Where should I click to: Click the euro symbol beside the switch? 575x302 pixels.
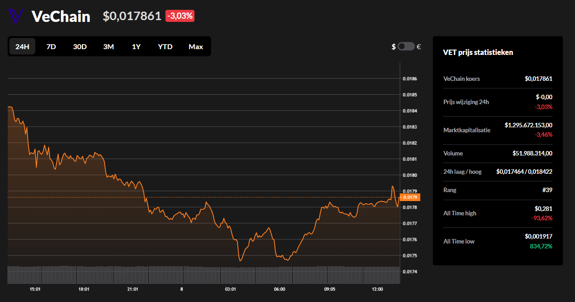(419, 46)
